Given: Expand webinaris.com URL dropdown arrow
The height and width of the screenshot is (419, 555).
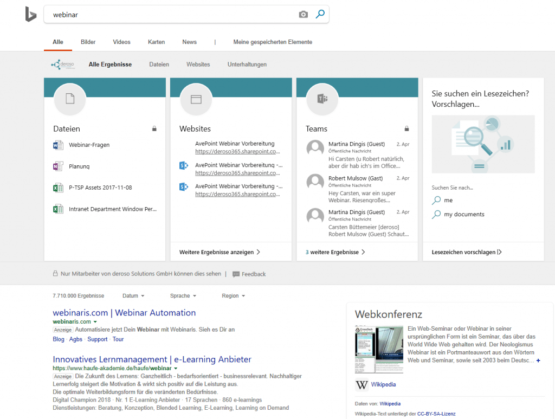Looking at the screenshot, I should 95,321.
